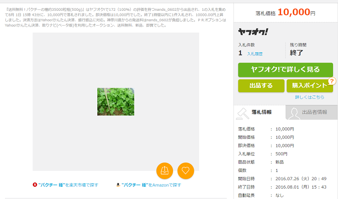Image resolution: width=338 pixels, height=199 pixels.
Task: Click the ヤフオク! logo
Action: point(253,32)
